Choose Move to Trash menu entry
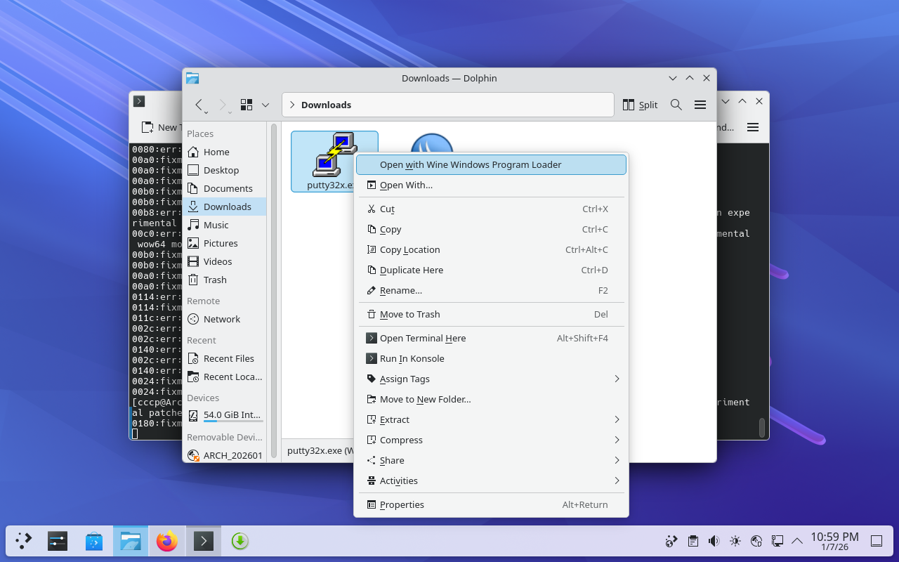Screen dimensions: 899x562 pos(409,314)
